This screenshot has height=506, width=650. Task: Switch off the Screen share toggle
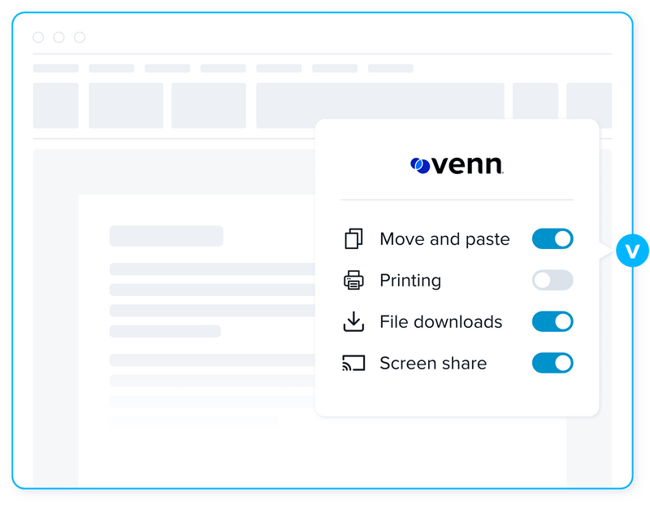pyautogui.click(x=552, y=364)
